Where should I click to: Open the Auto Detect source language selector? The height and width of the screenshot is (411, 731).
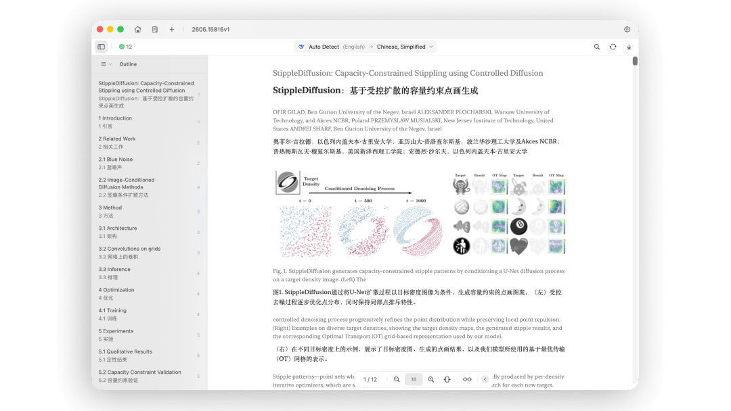pyautogui.click(x=336, y=47)
